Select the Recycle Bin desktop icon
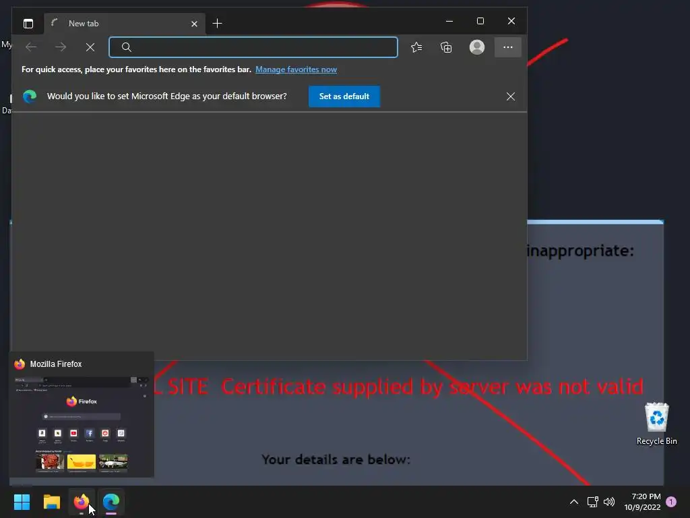This screenshot has width=690, height=518. tap(656, 424)
